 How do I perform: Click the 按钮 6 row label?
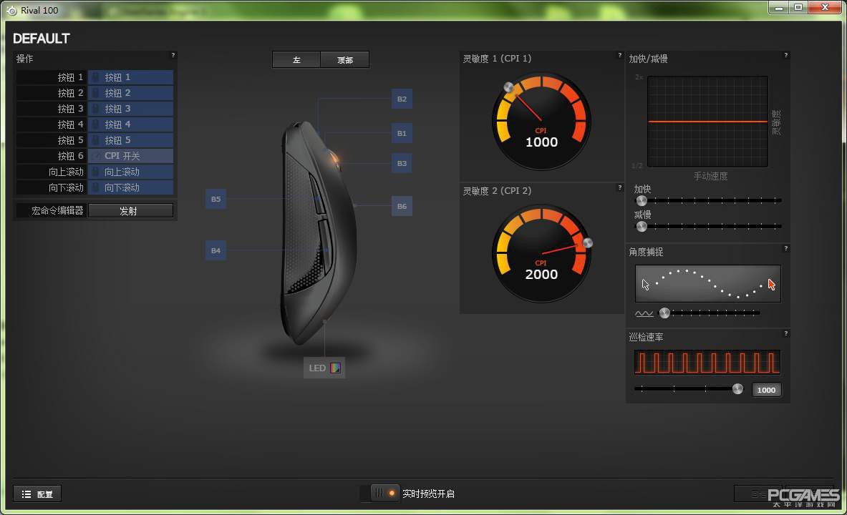(x=70, y=155)
